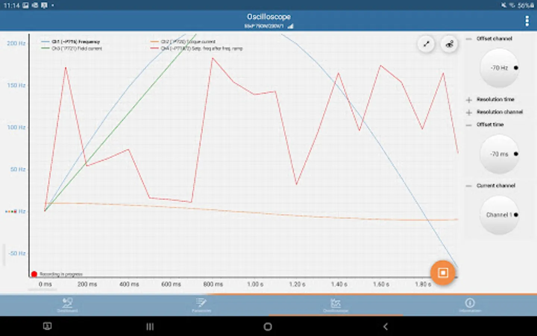Collapse the Current channel section
Viewport: 537px width, 336px height.
[x=469, y=186]
